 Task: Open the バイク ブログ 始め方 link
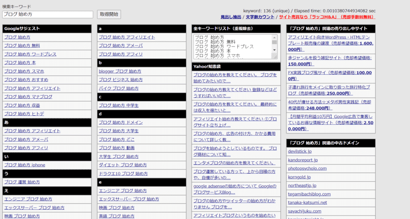(x=119, y=89)
